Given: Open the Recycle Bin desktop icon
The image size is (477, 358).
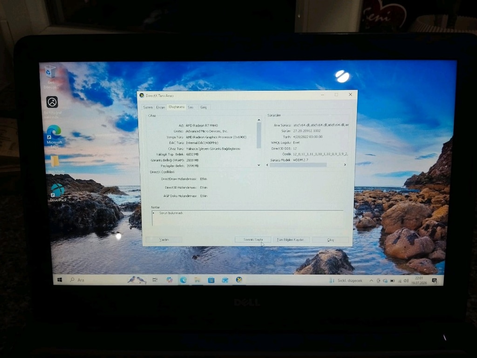Looking at the screenshot, I should coord(50,77).
